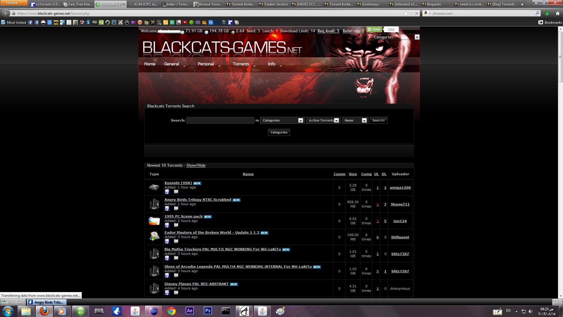Click PC folder category icon for 1995 Scene pack

click(x=154, y=221)
